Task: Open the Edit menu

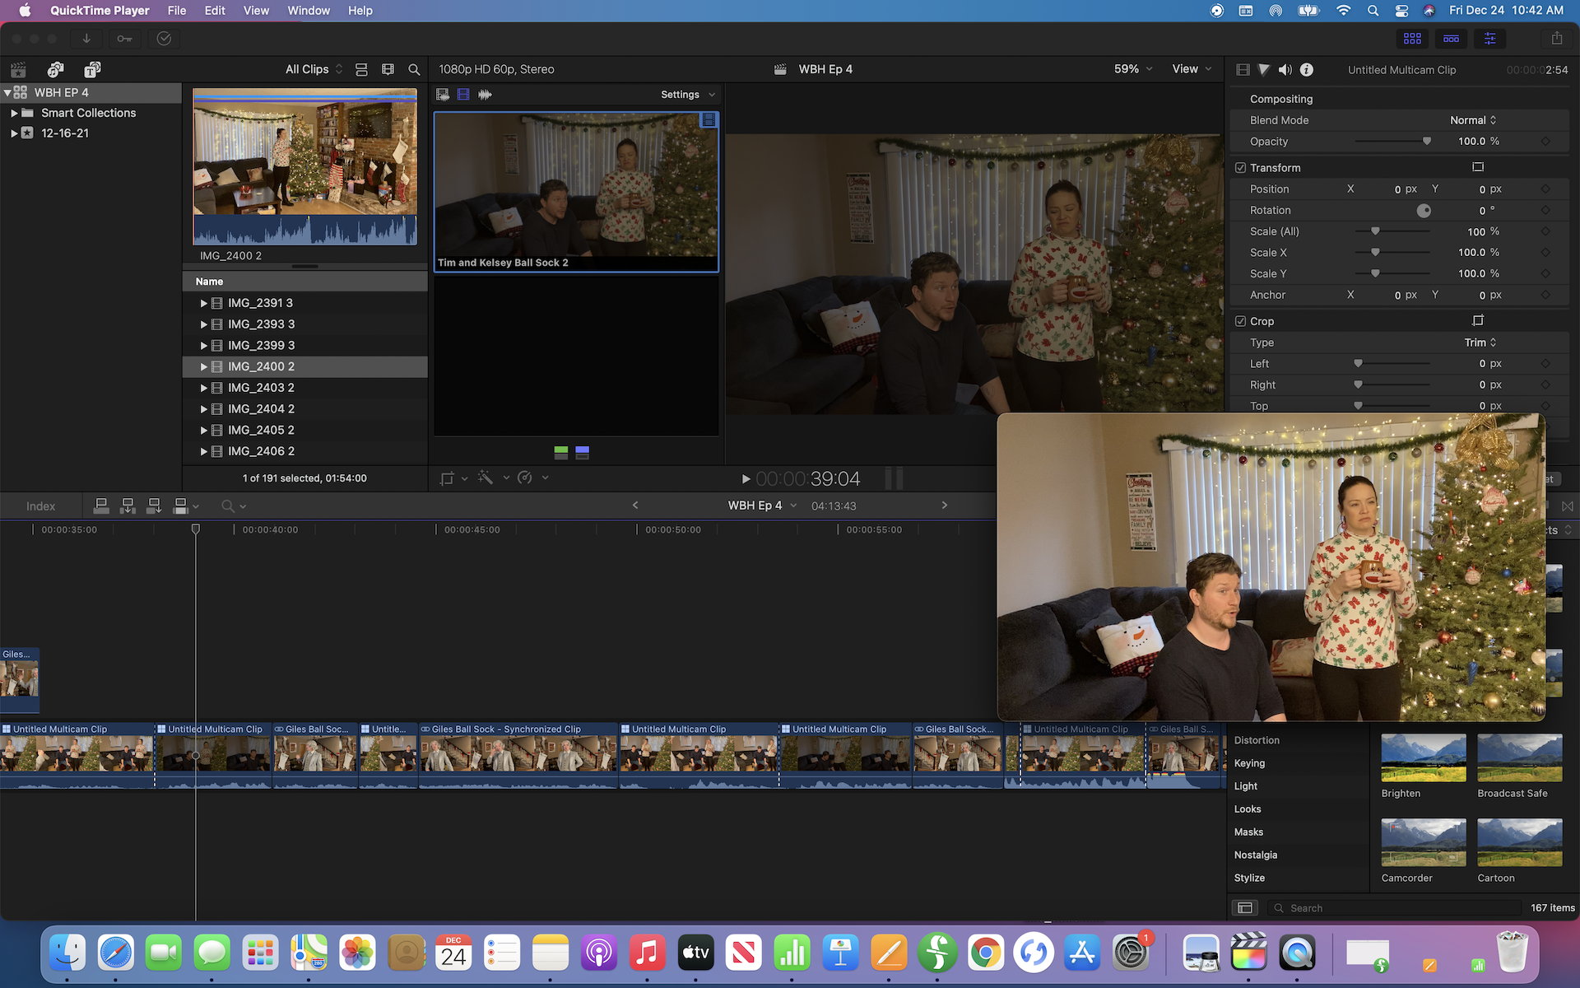Action: coord(215,11)
